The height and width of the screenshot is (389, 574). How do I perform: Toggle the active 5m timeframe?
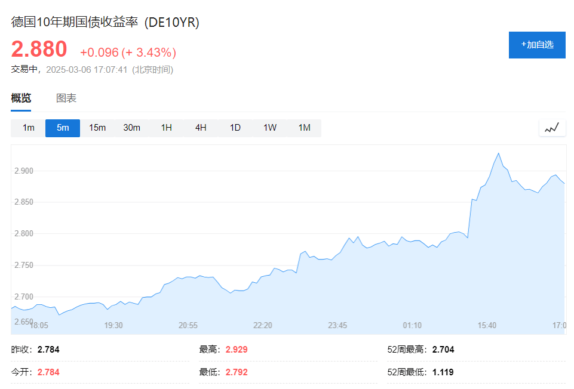pos(62,127)
